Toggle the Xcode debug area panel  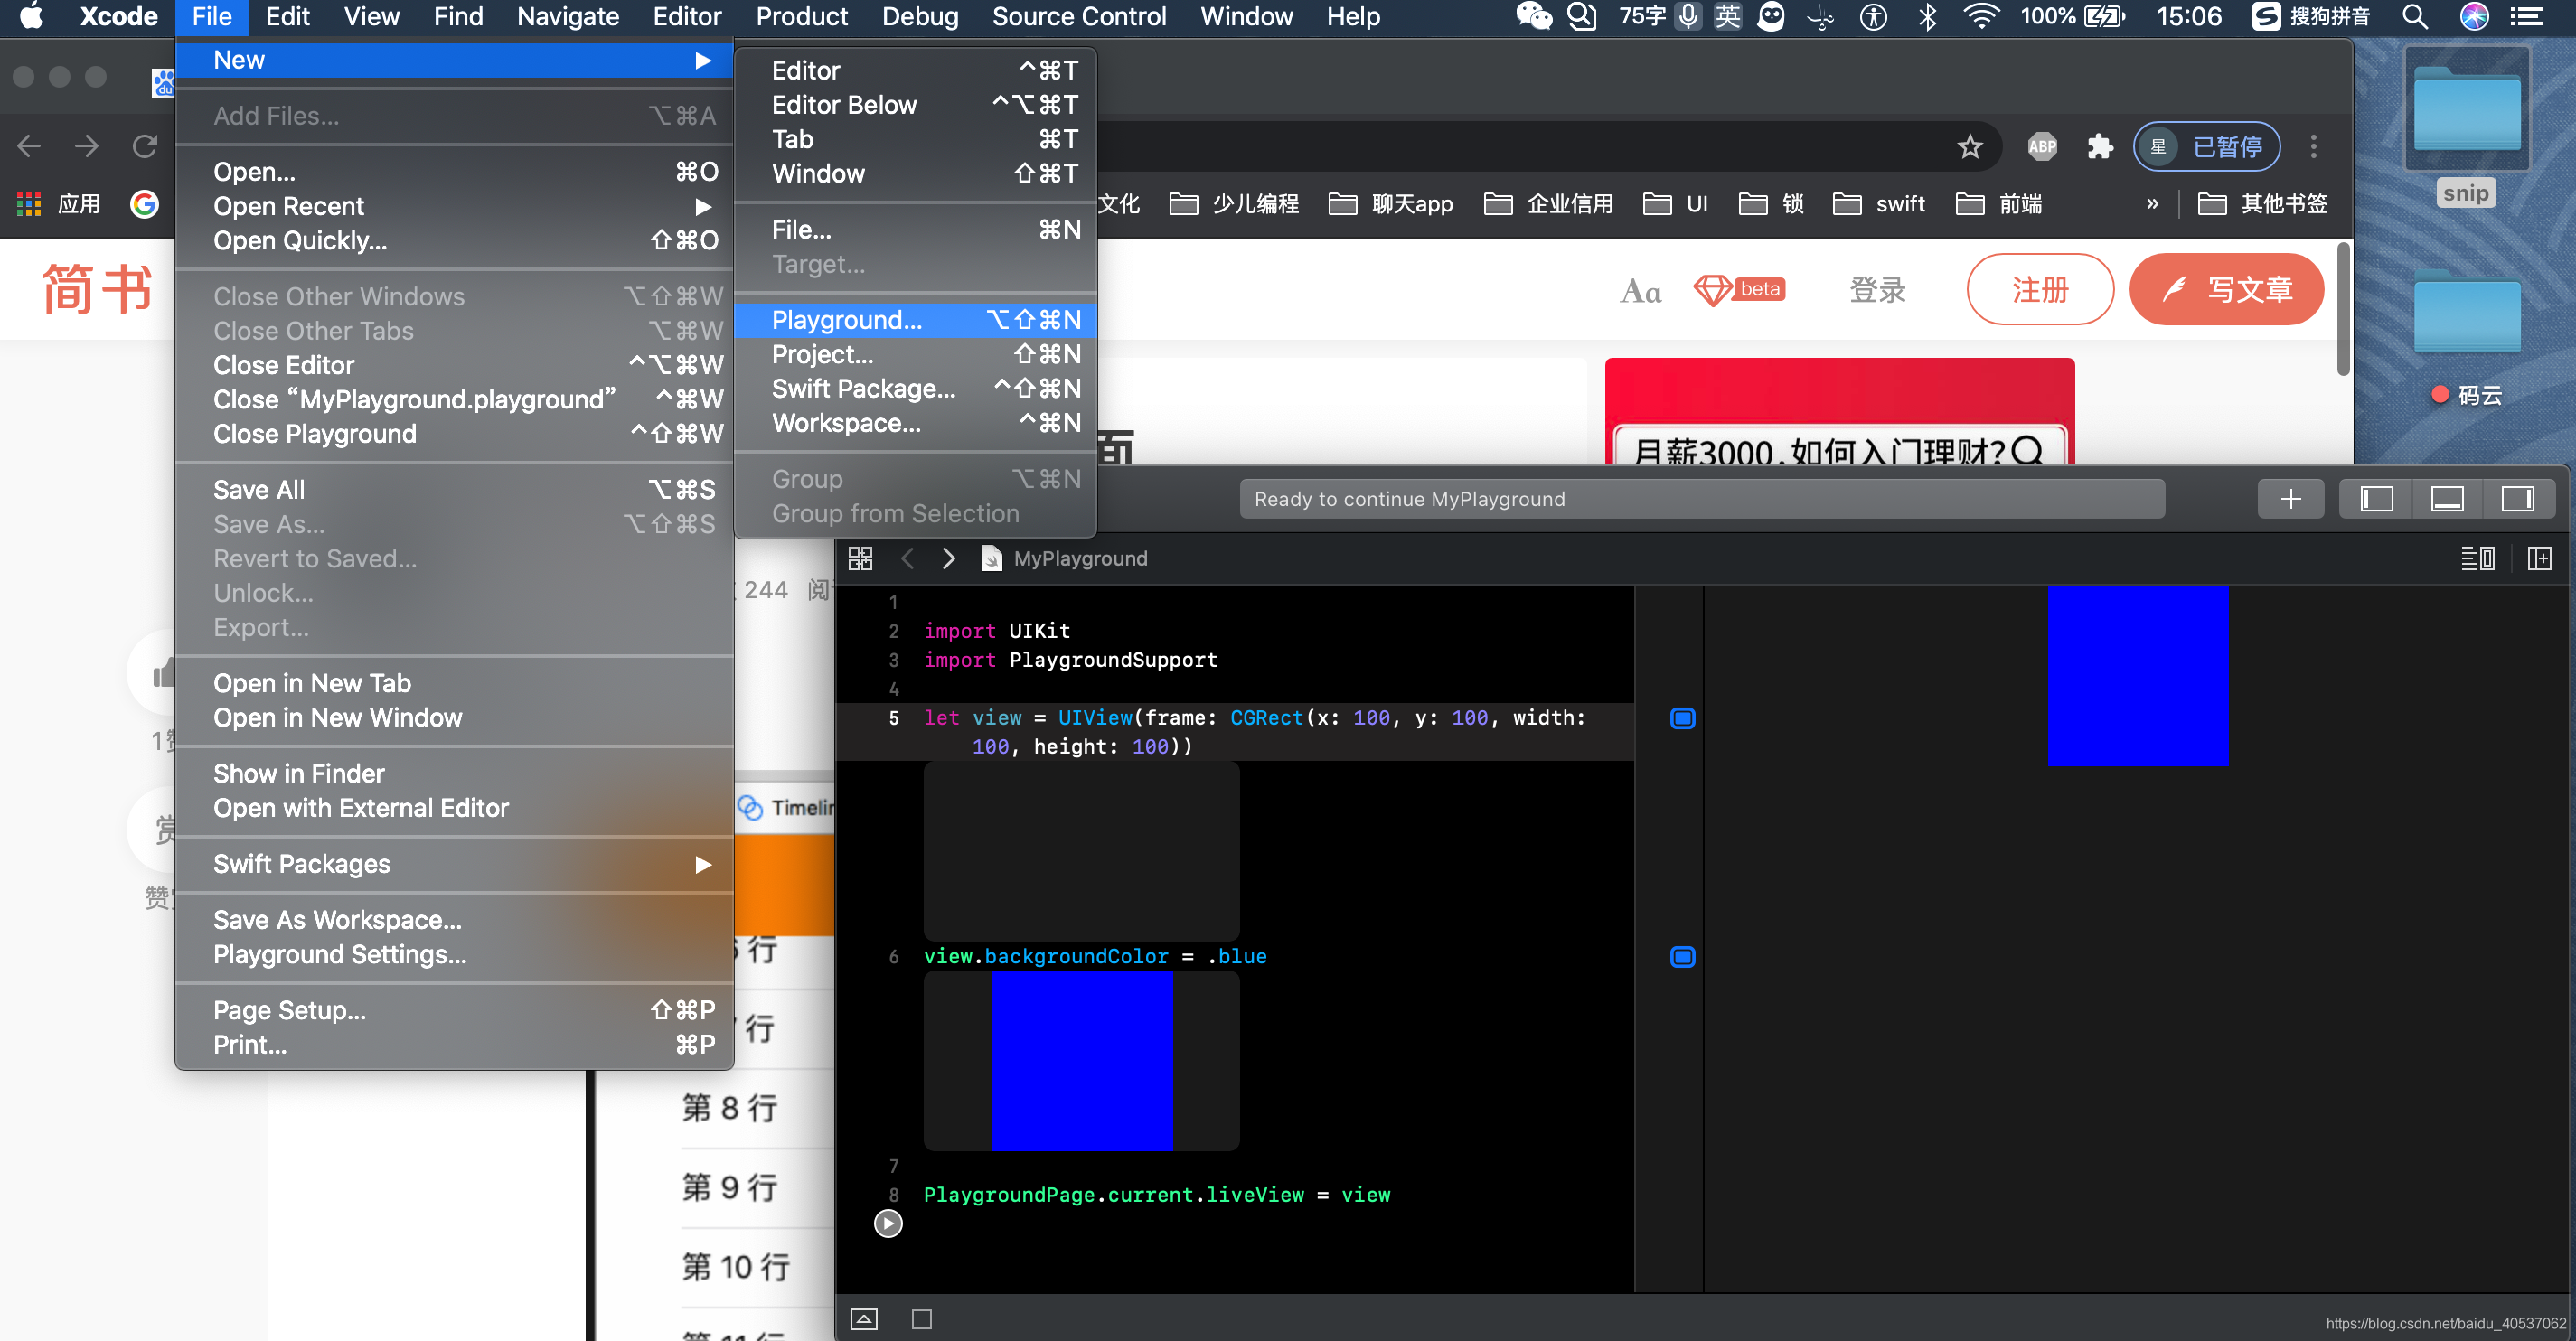point(2446,498)
